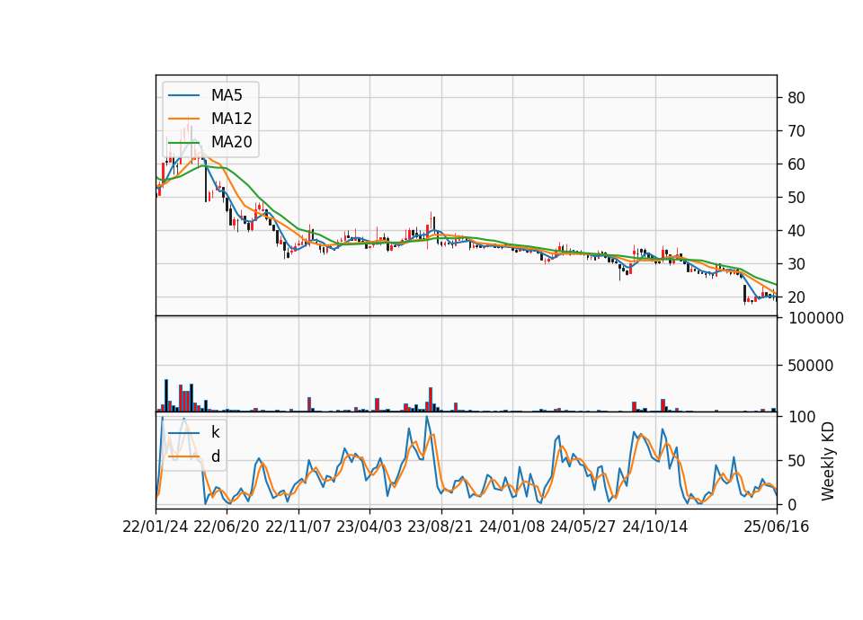Image resolution: width=863 pixels, height=620 pixels.
Task: Click the 23/04/03 date tick label
Action: (x=369, y=527)
